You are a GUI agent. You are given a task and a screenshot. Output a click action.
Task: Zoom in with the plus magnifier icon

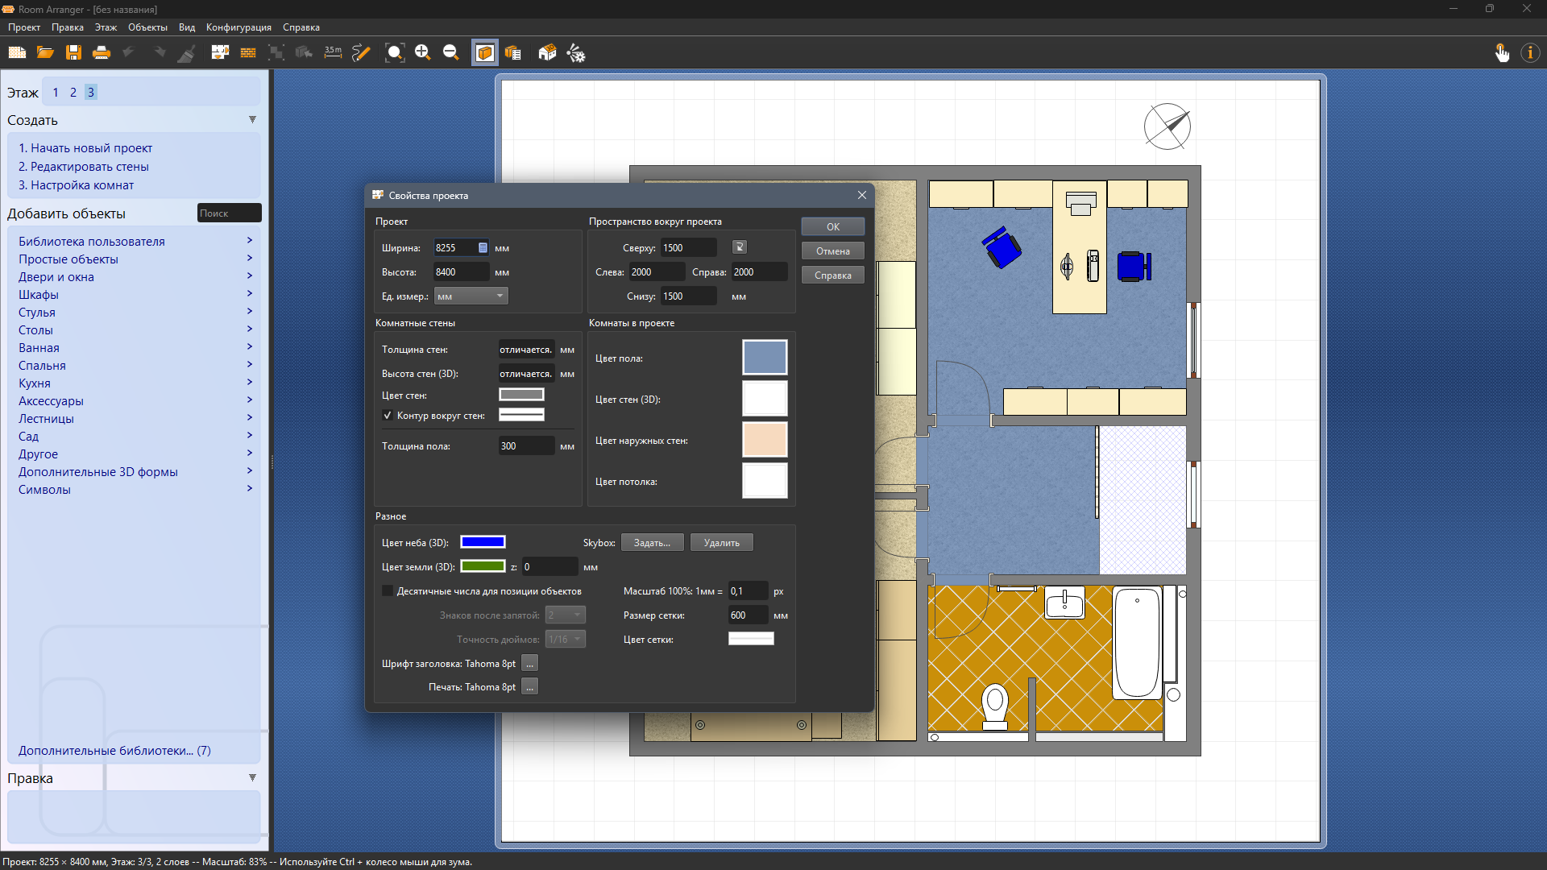423,53
